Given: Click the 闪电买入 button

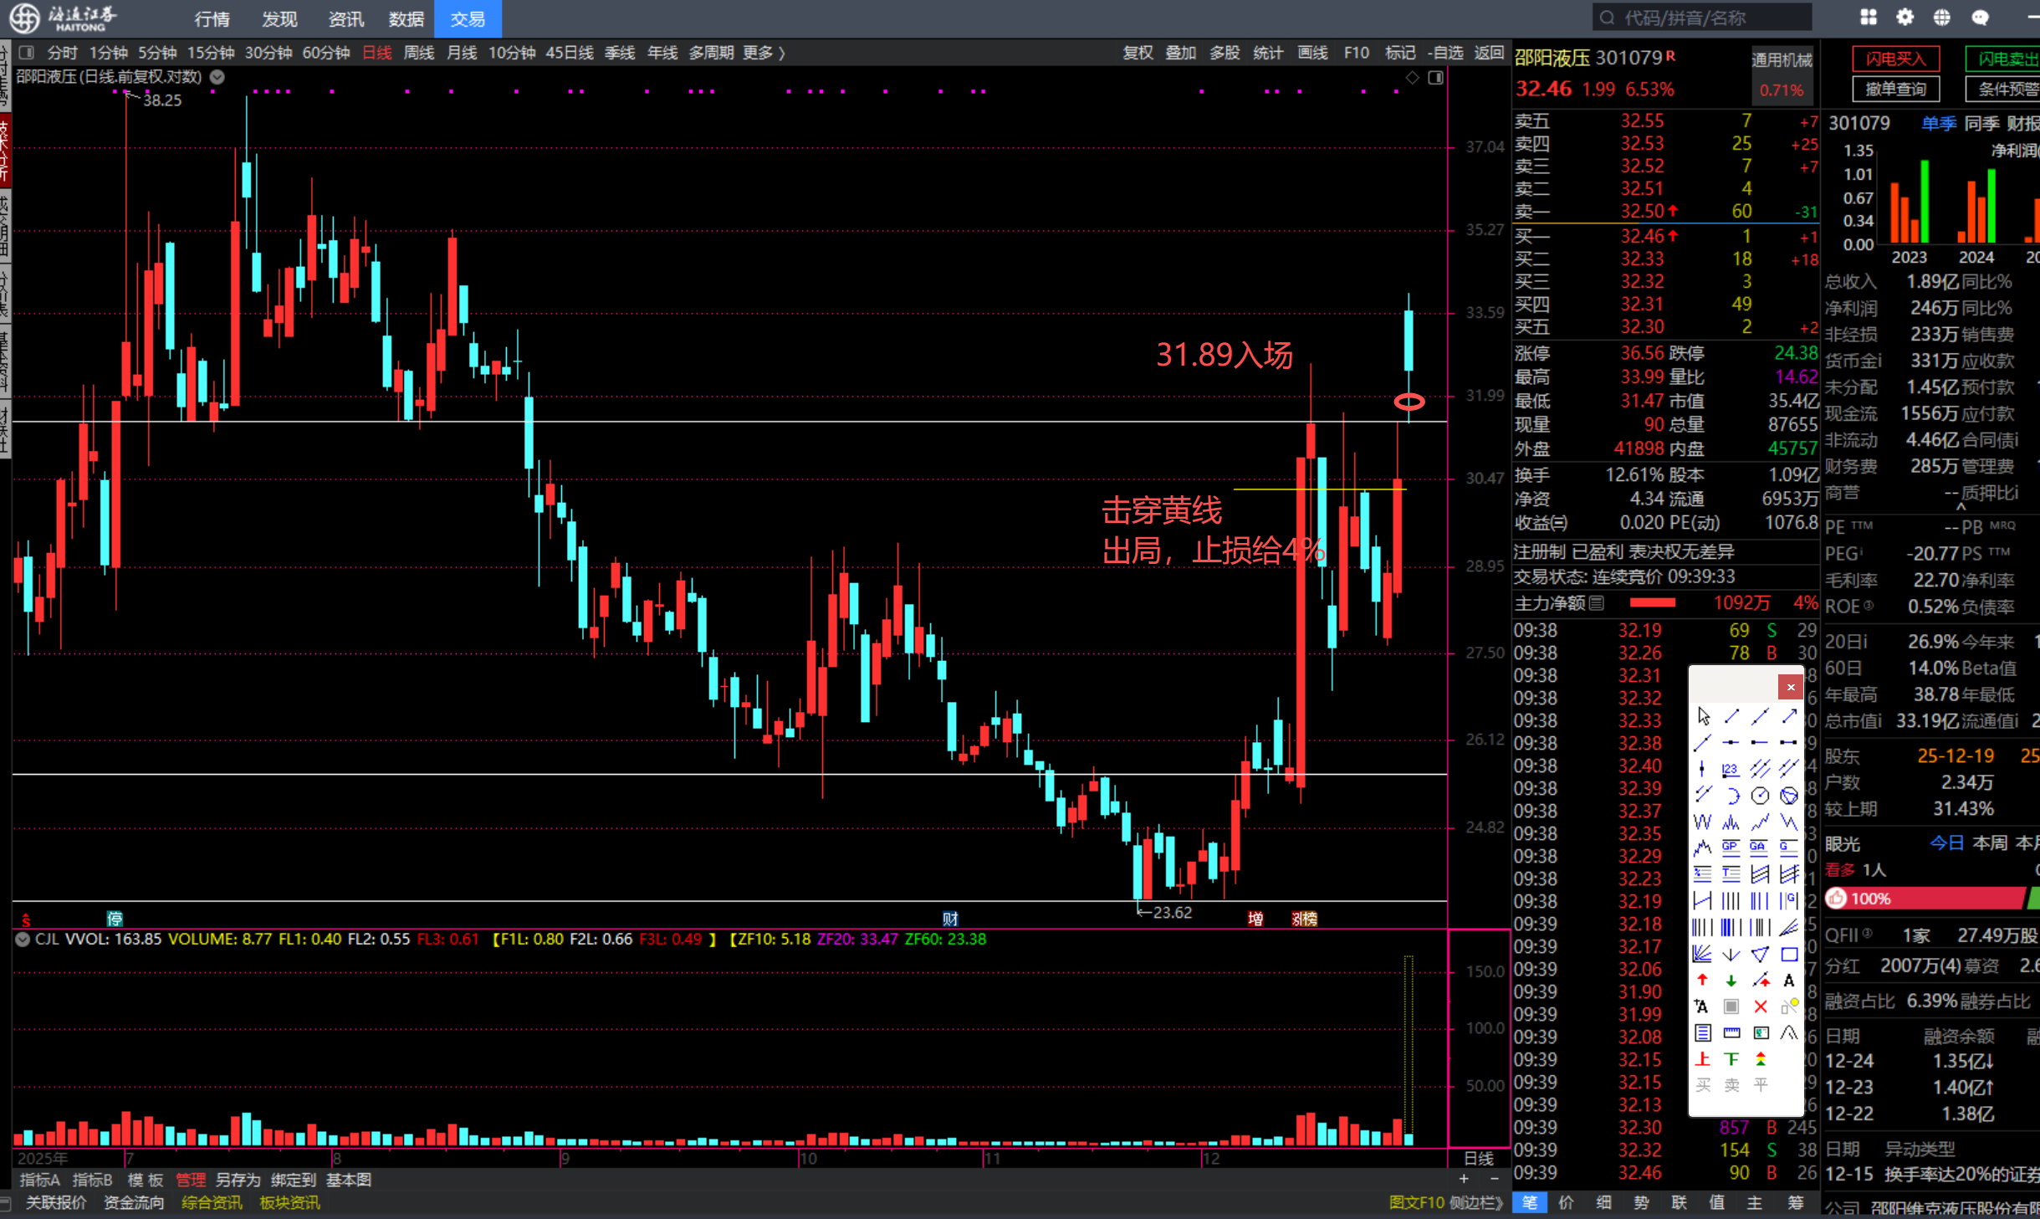Looking at the screenshot, I should 1895,59.
